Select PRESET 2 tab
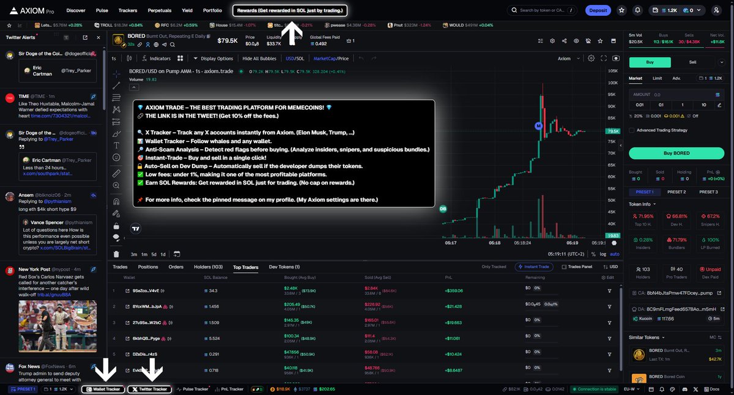This screenshot has width=734, height=395. (676, 192)
